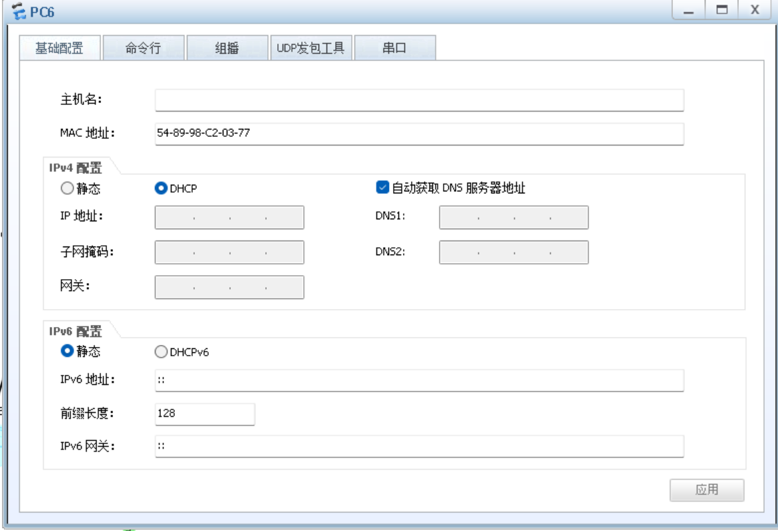Click the IPv6 配置 group label
This screenshot has height=531, width=778.
(75, 331)
